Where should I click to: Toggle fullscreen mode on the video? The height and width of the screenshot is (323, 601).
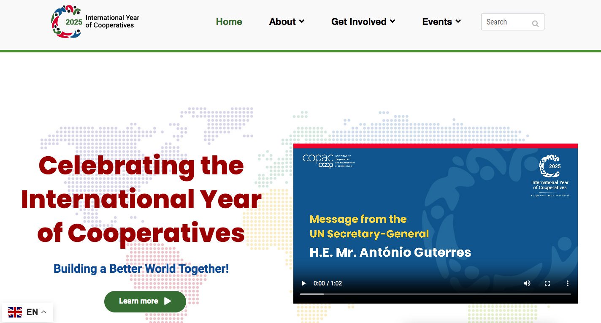[547, 283]
